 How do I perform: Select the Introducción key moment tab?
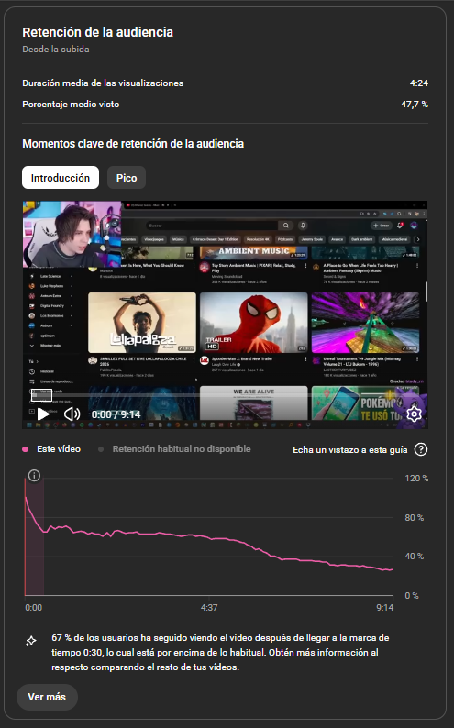(x=61, y=178)
